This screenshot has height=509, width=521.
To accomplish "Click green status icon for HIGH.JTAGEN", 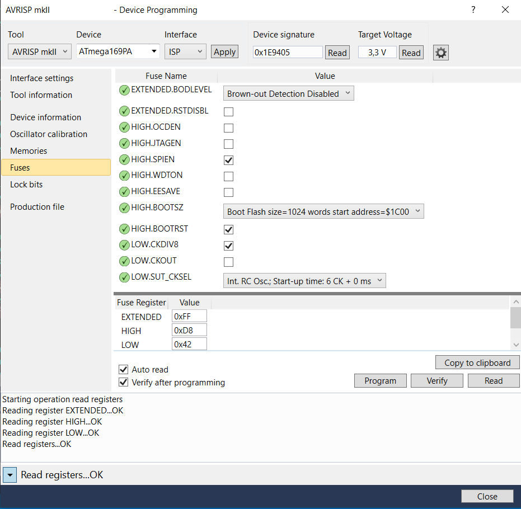I will [124, 143].
